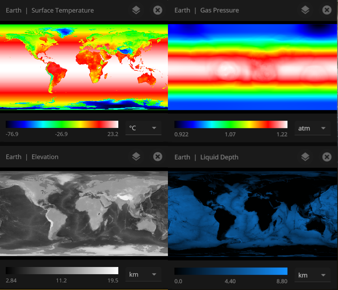Click 'Earth' label in Liquid Depth header
This screenshot has width=338, height=290.
point(182,157)
